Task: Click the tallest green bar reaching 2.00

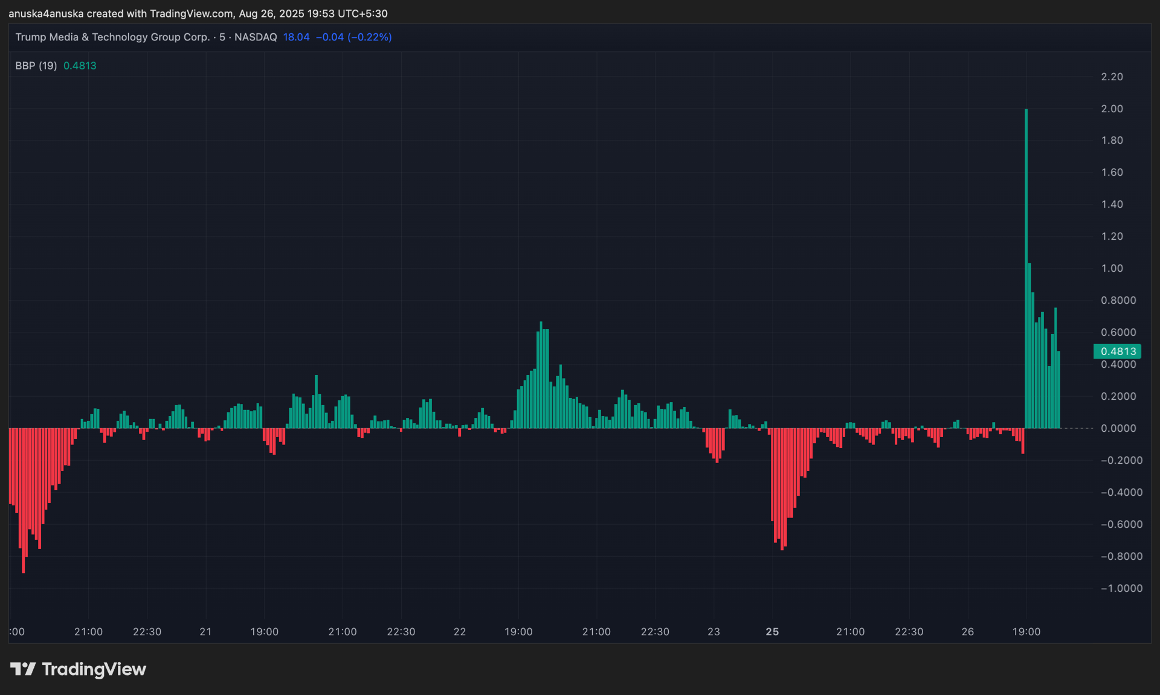Action: pyautogui.click(x=1026, y=269)
